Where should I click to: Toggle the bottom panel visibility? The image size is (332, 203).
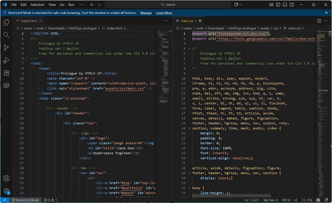pyautogui.click(x=285, y=5)
